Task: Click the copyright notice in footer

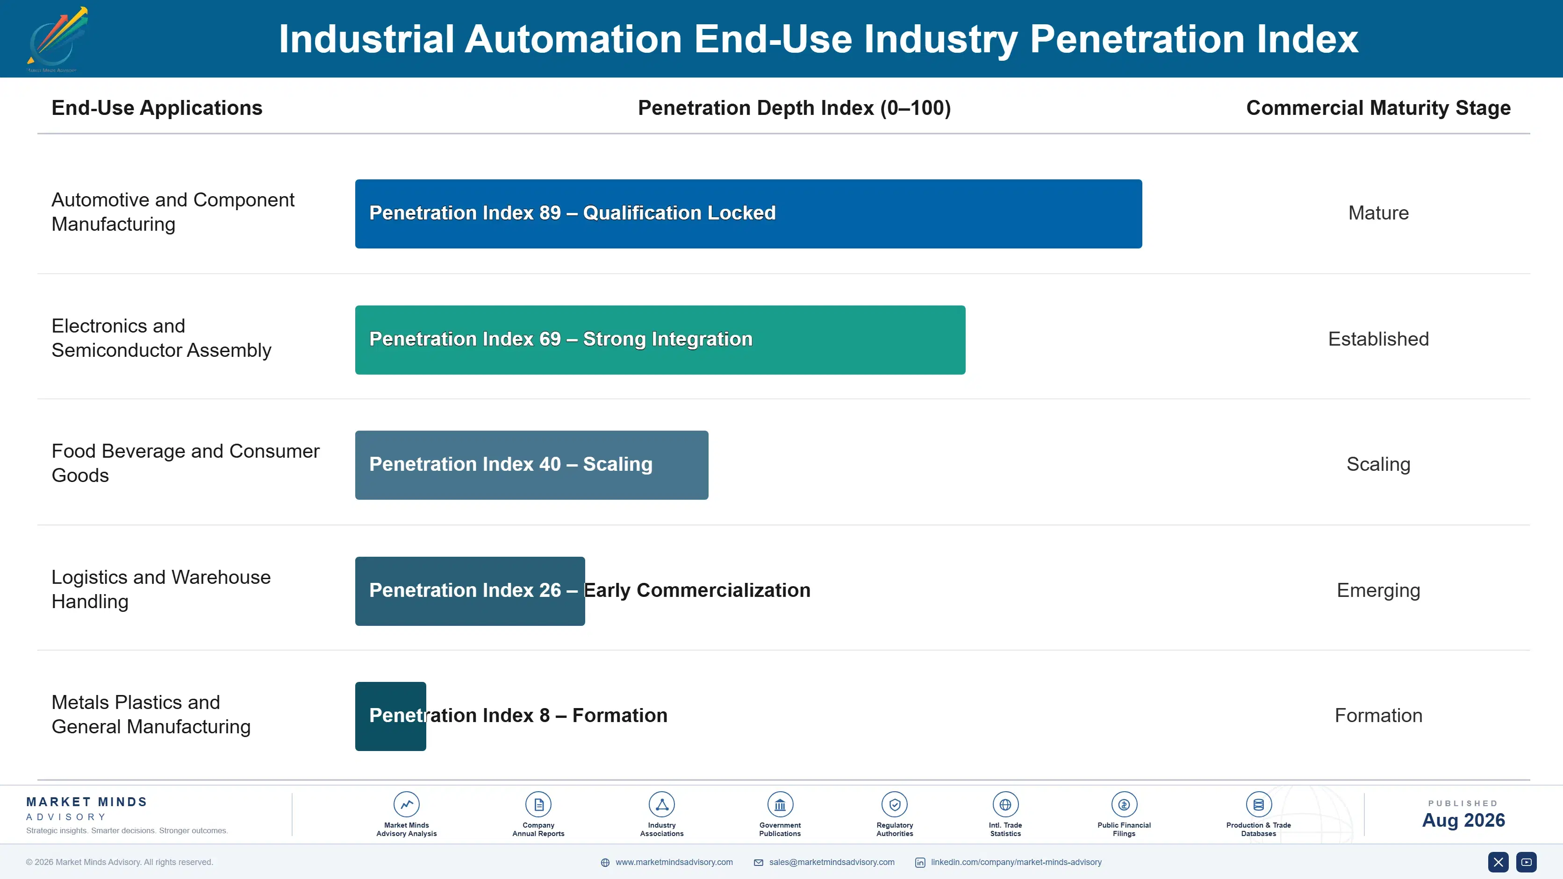Action: 120,862
